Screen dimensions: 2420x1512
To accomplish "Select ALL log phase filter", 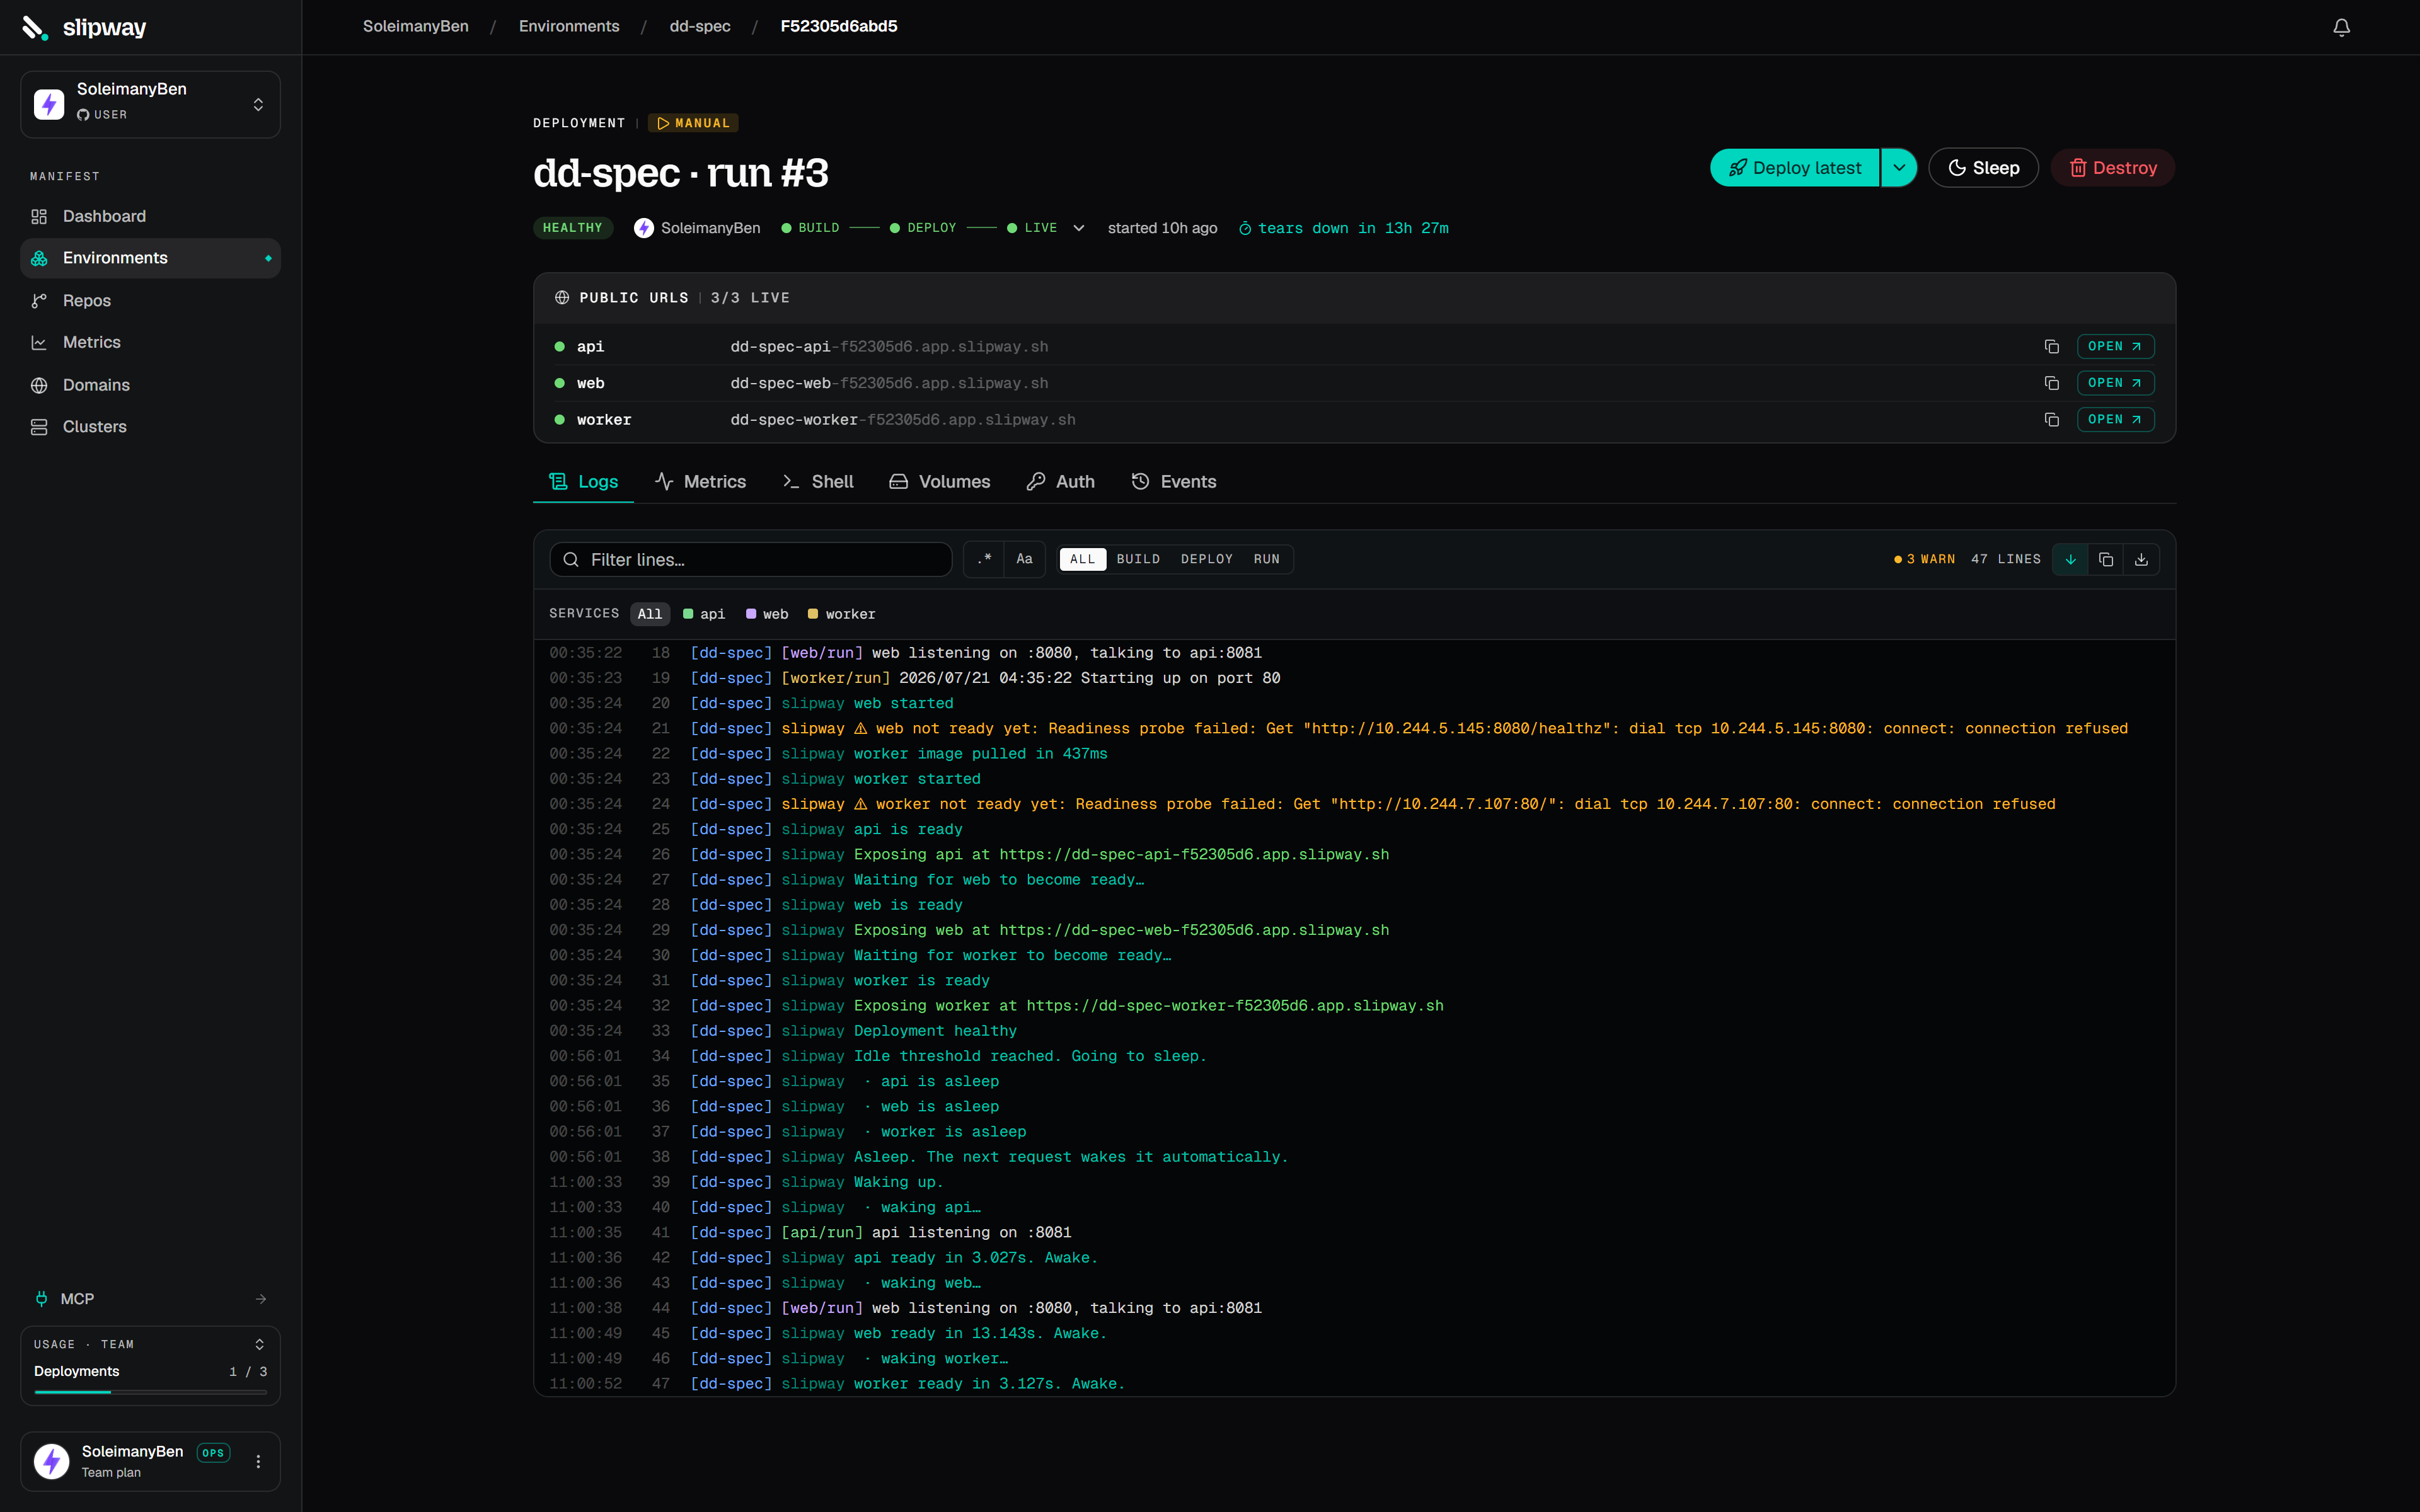I will click(x=1082, y=559).
